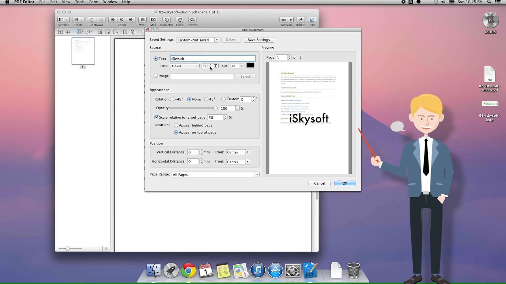The image size is (506, 284).
Task: Toggle Bold for watermark text
Action: pyautogui.click(x=204, y=66)
